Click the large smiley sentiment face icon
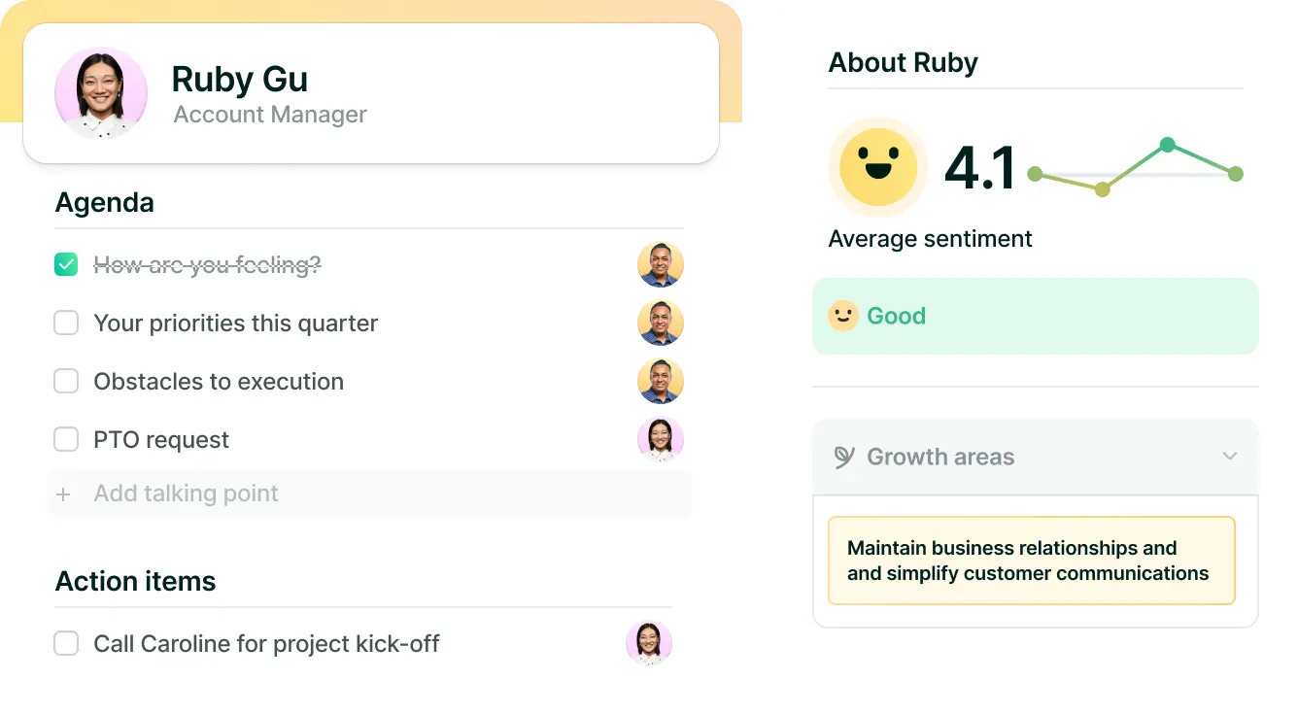The width and height of the screenshot is (1298, 715). click(877, 166)
